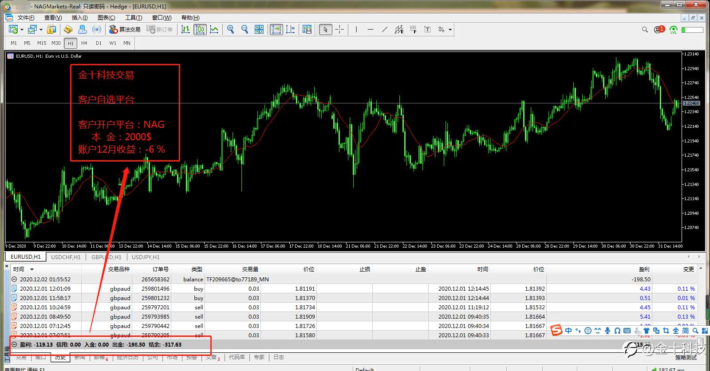Zoom out on the chart
This screenshot has height=371, width=710.
pyautogui.click(x=245, y=29)
